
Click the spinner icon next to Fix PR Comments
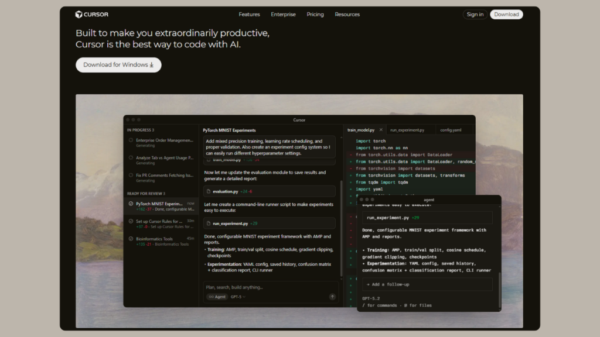pyautogui.click(x=131, y=175)
